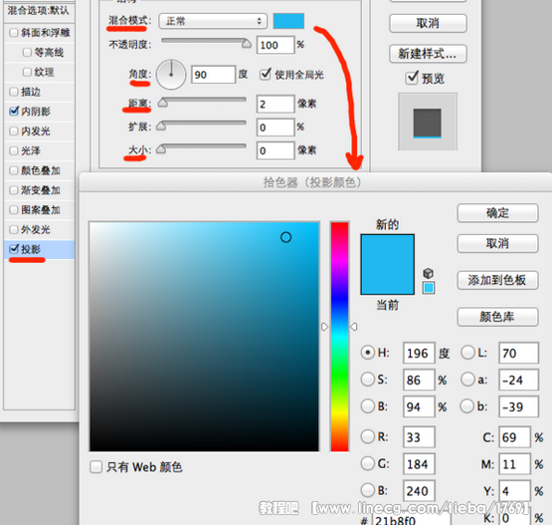The width and height of the screenshot is (556, 525).
Task: Select the Lab b radio button
Action: click(x=467, y=406)
